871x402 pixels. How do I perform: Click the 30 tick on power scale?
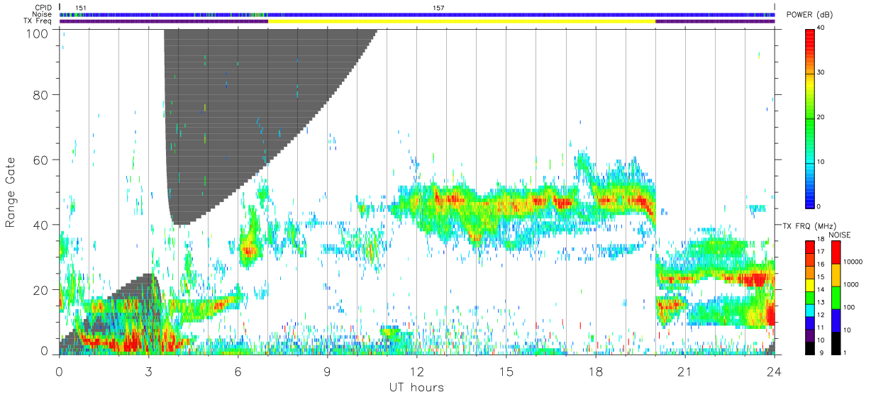[821, 73]
